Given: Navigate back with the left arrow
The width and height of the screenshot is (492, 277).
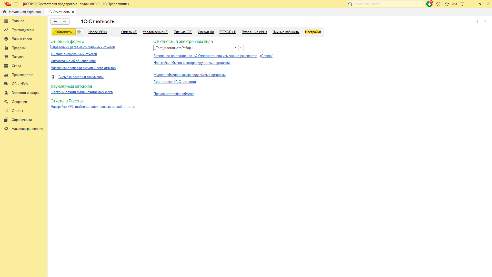Looking at the screenshot, I should coord(55,21).
